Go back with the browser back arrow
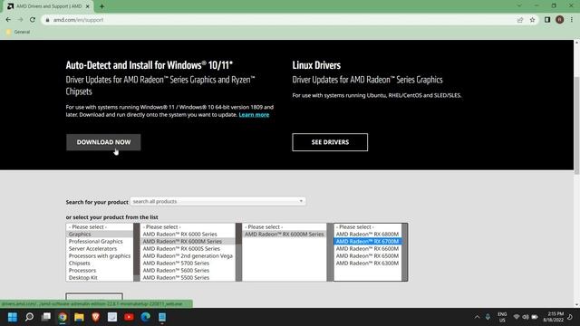 [8, 20]
